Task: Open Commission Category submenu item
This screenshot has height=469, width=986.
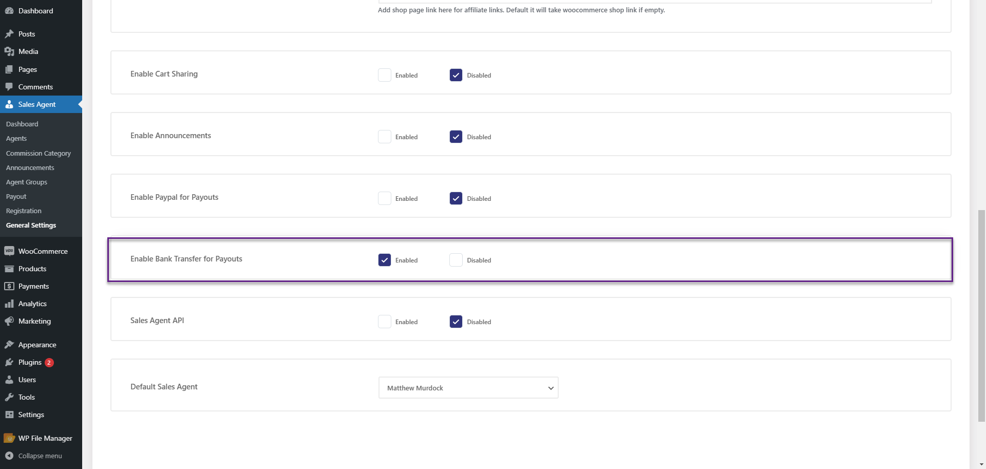Action: click(39, 153)
